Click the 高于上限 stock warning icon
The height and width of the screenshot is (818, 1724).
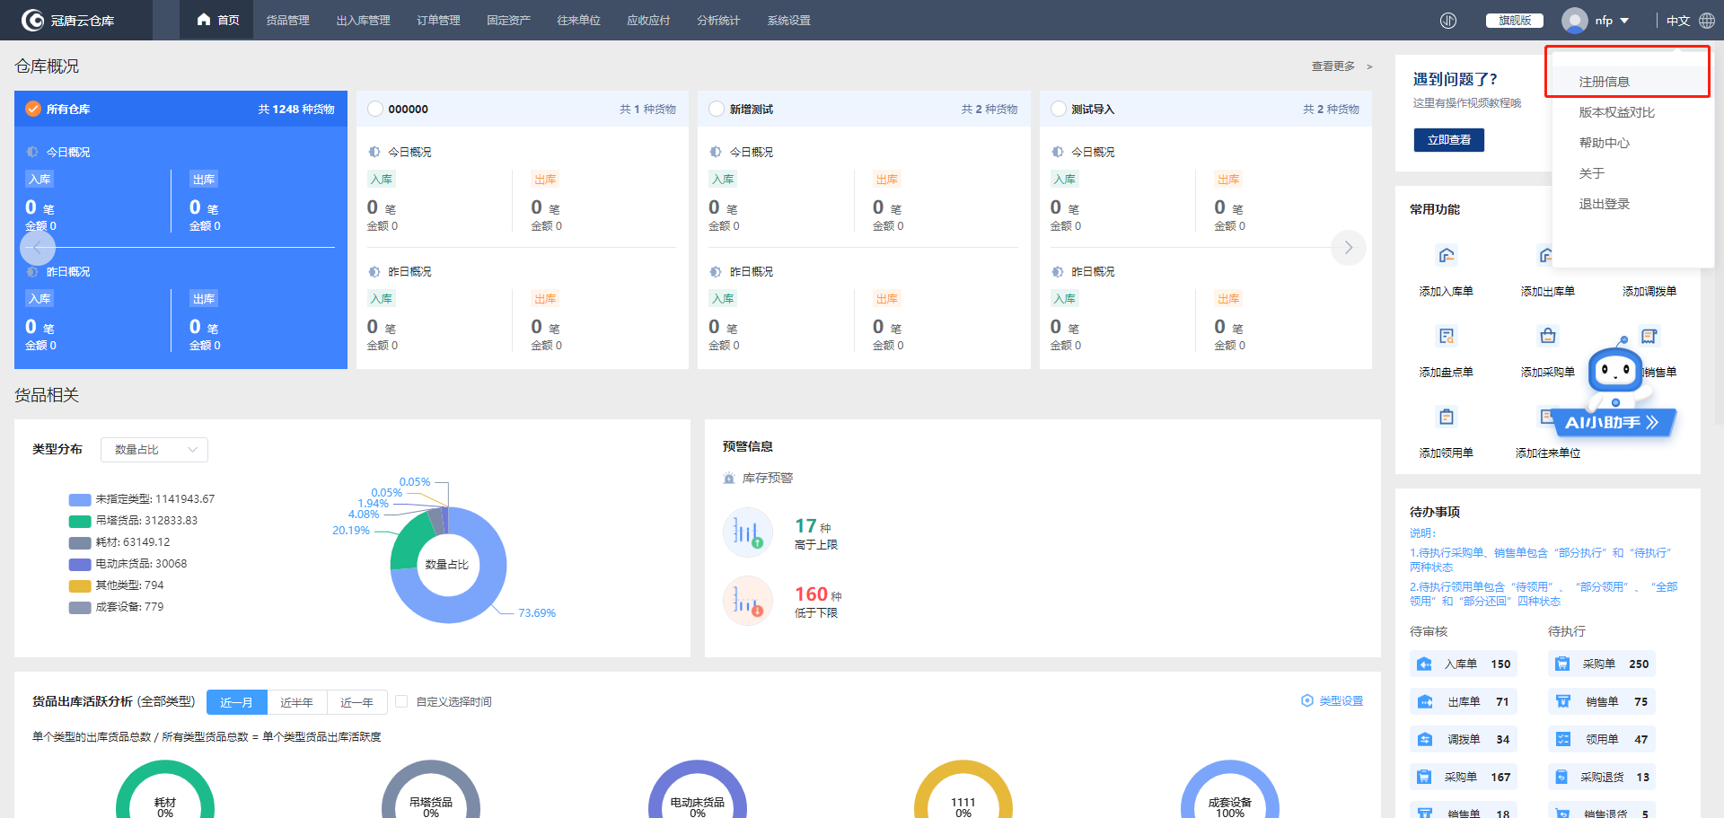[x=748, y=532]
